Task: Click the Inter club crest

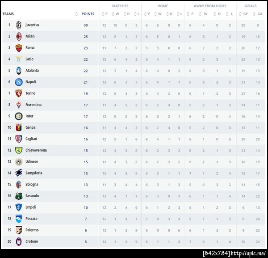Action: [19, 116]
